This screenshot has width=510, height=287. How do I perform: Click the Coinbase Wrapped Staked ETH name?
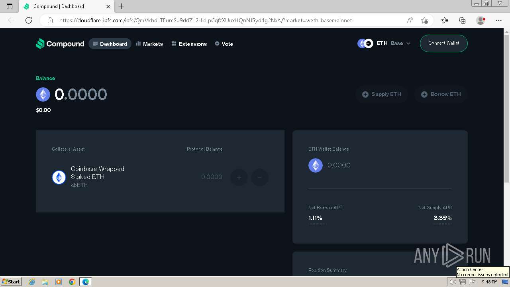pyautogui.click(x=98, y=173)
